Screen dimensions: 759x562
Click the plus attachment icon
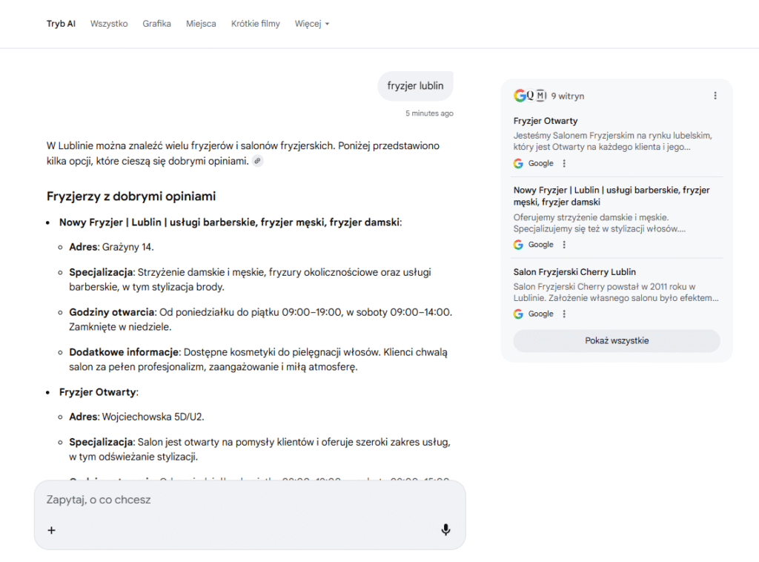(x=52, y=530)
